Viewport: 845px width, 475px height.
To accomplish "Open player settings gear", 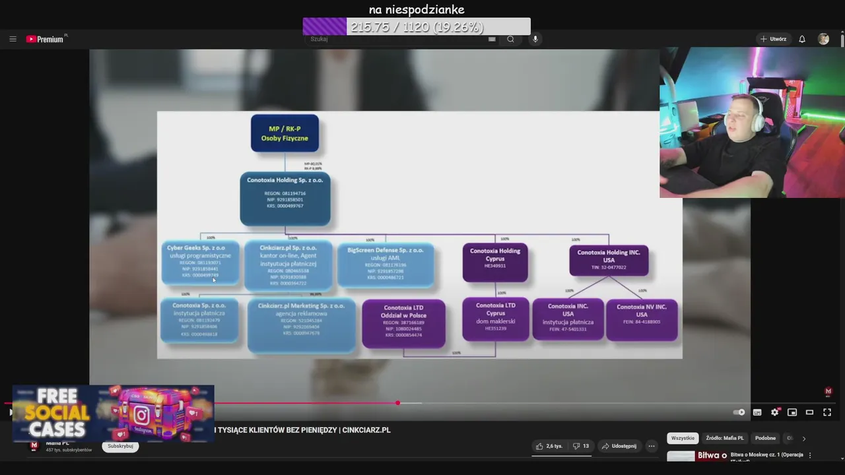I will [x=775, y=412].
